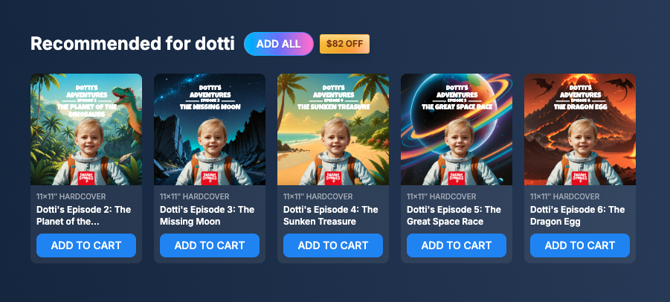Select the Episode 5: Great Space Race title
This screenshot has height=302, width=670.
454,216
